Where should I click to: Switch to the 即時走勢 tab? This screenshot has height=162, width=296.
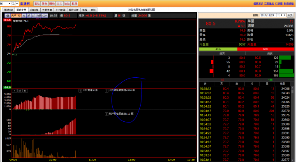(21, 10)
